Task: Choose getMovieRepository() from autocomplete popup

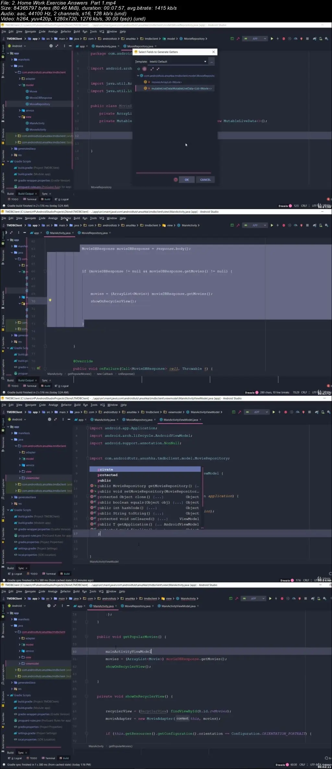Action: pyautogui.click(x=145, y=486)
